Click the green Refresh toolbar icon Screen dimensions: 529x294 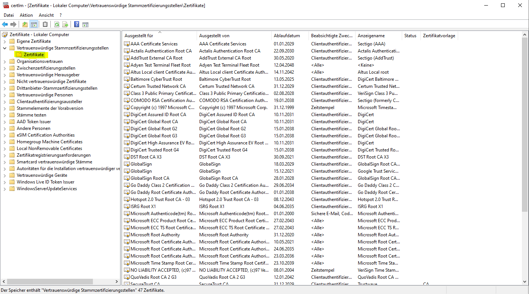tap(57, 25)
